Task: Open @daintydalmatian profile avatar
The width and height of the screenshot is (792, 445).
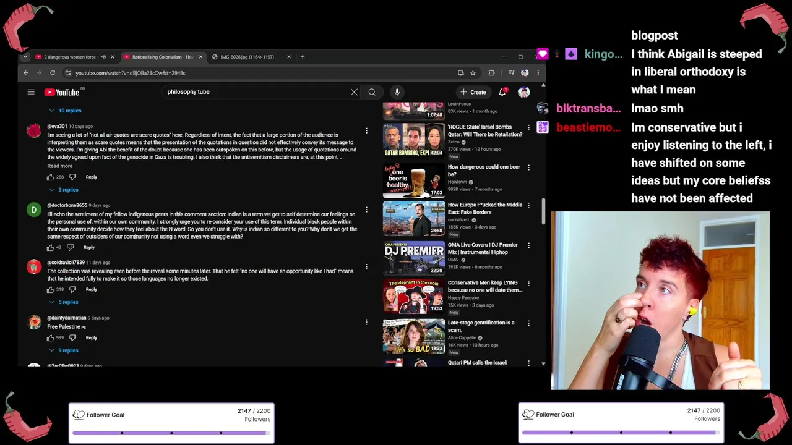Action: click(34, 322)
